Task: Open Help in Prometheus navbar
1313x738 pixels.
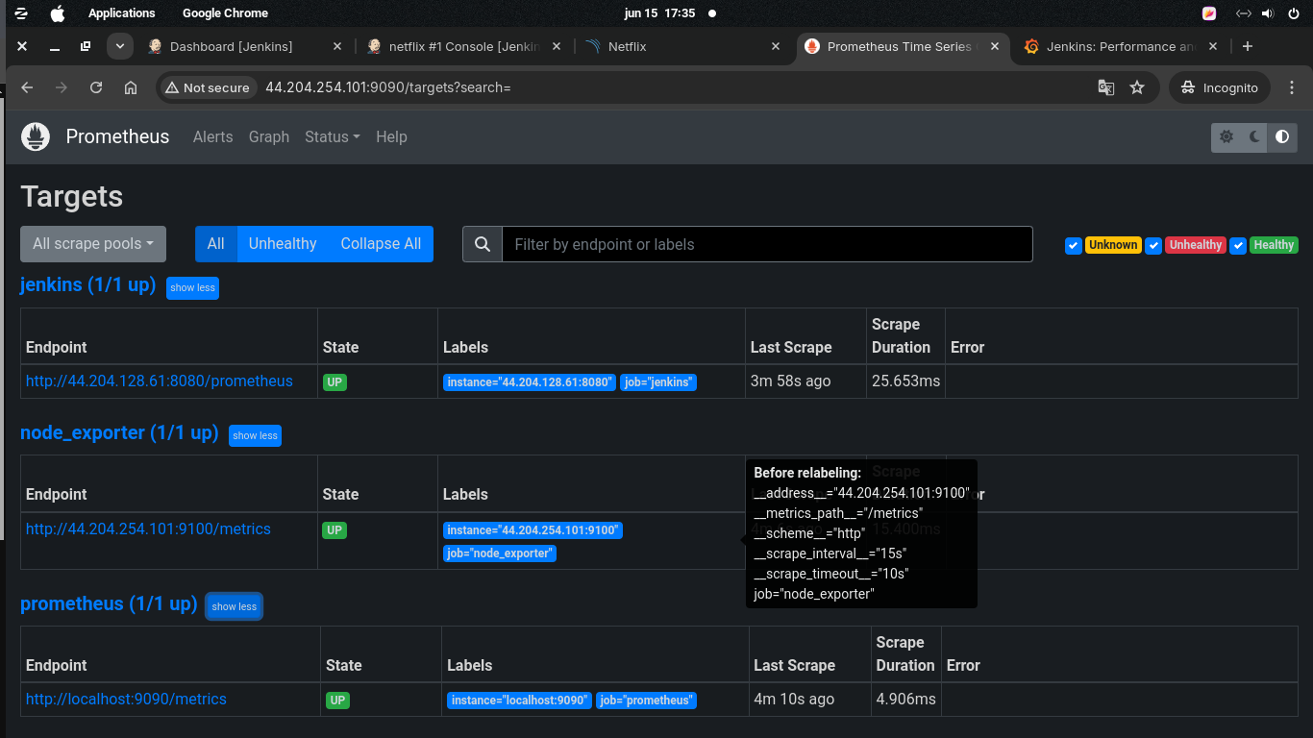Action: tap(391, 136)
